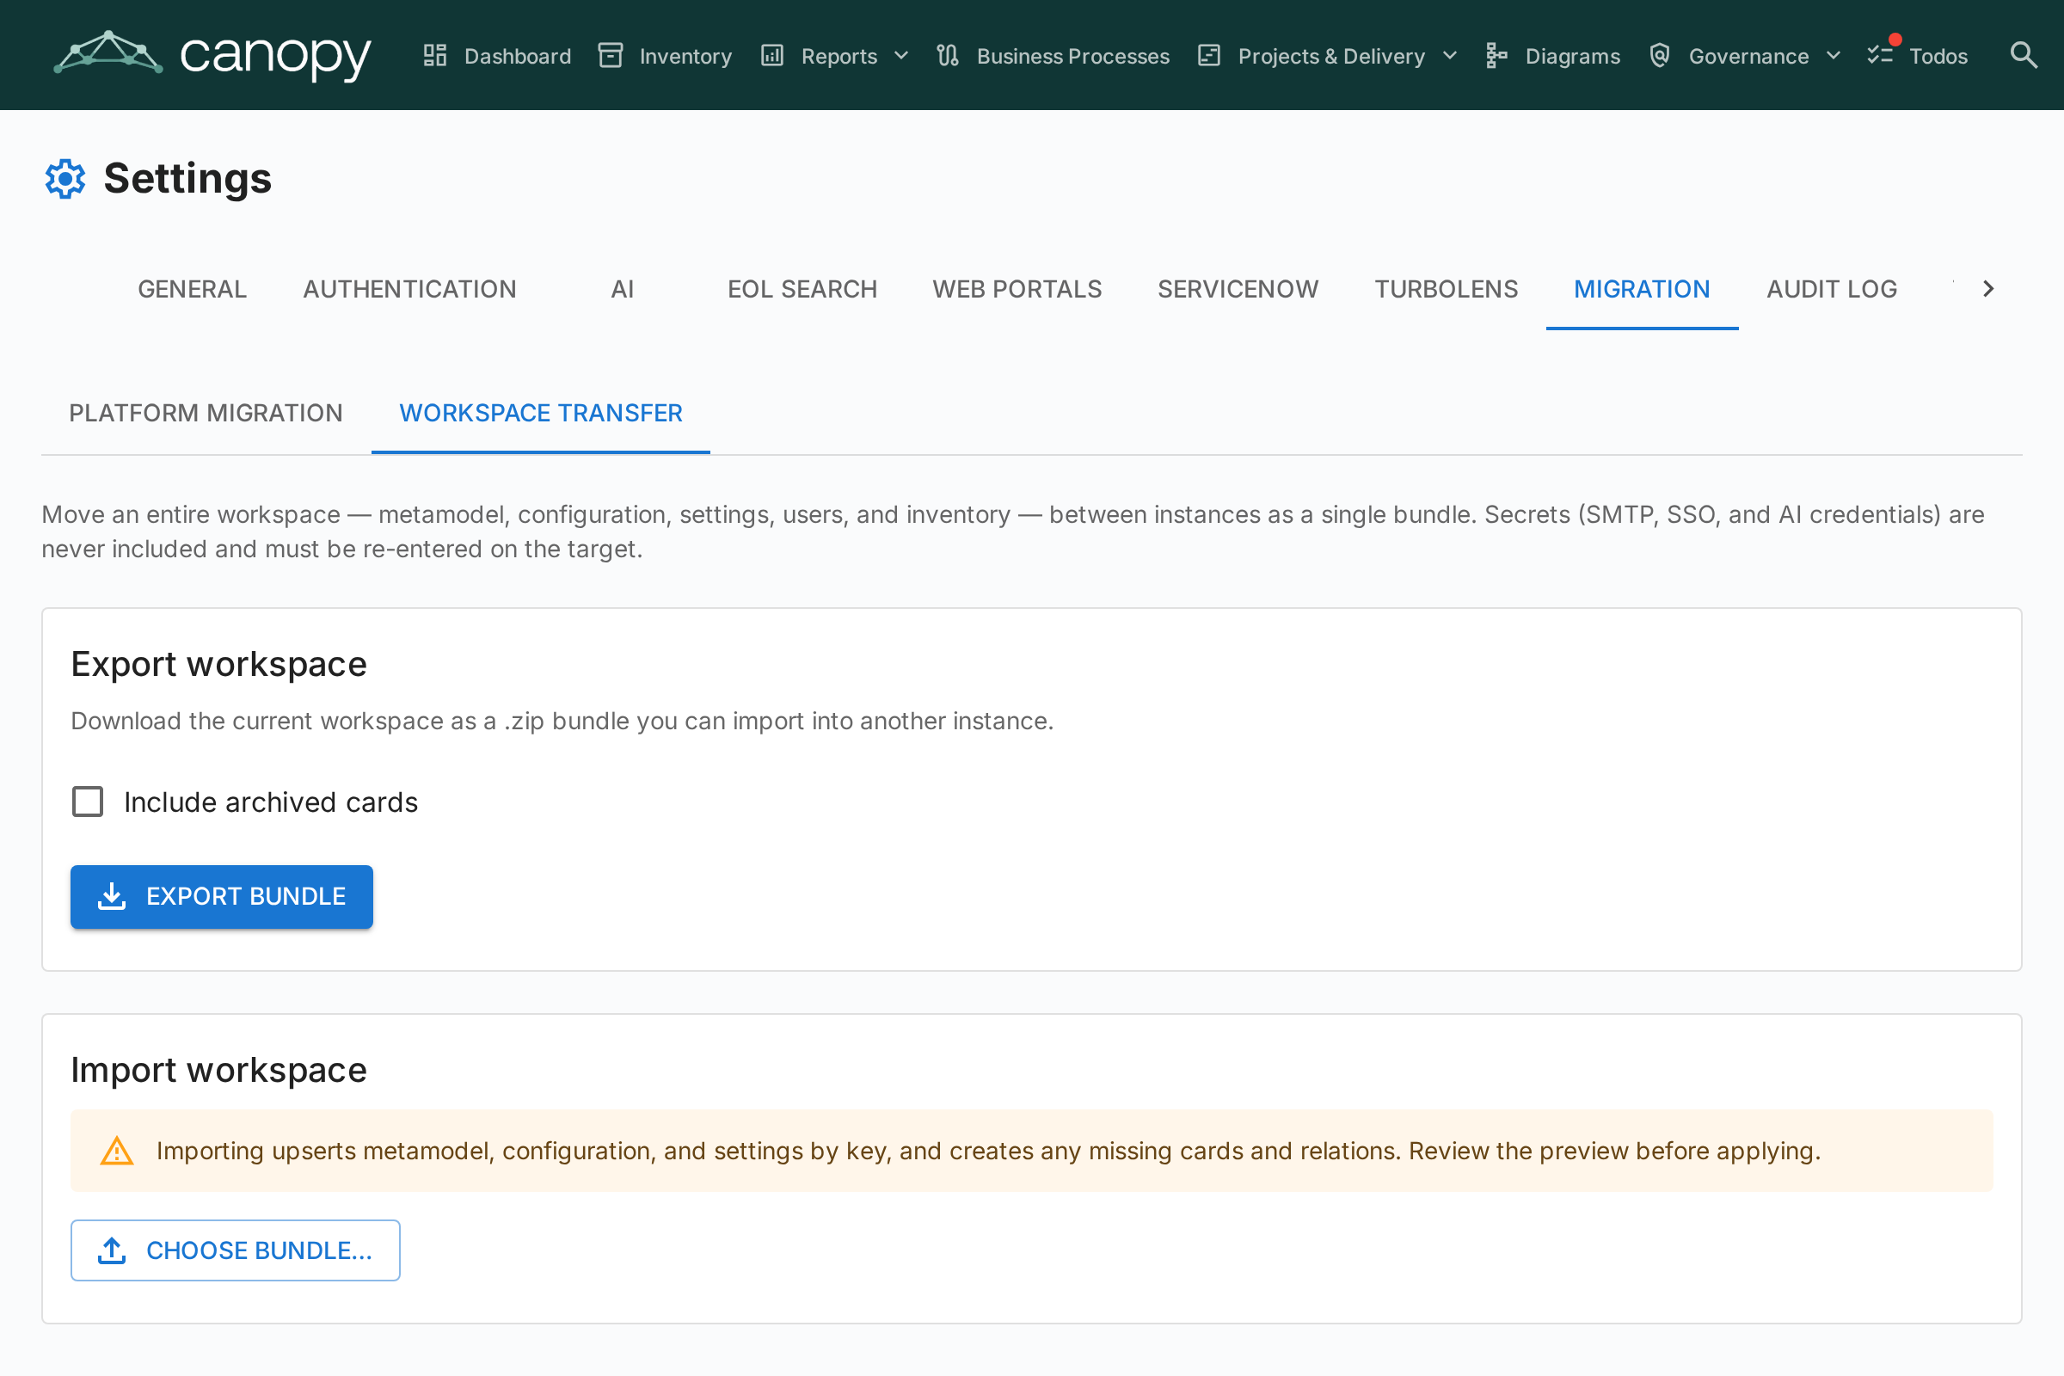Click the Inventory archive box icon
The height and width of the screenshot is (1376, 2064).
[x=610, y=55]
